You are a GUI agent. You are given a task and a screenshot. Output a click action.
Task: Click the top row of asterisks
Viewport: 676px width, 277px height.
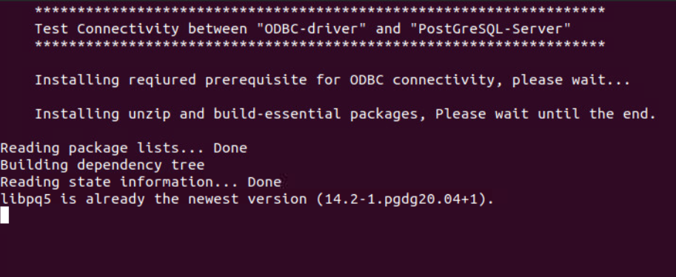click(320, 10)
